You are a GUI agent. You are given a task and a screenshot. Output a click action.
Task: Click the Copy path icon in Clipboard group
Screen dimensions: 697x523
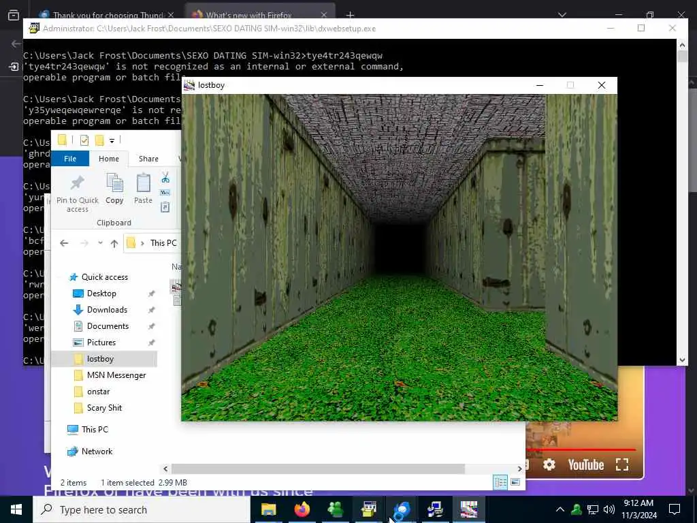(165, 193)
